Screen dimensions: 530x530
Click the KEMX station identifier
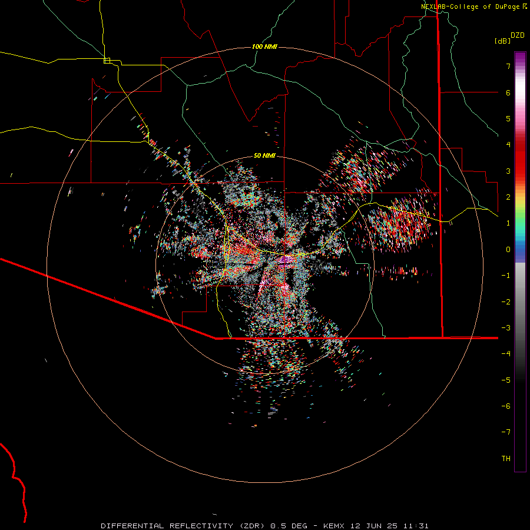[x=334, y=526]
